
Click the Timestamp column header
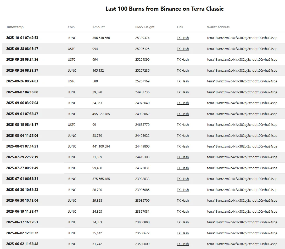point(15,27)
